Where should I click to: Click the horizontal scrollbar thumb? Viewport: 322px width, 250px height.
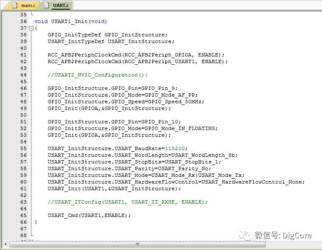[x=138, y=244]
